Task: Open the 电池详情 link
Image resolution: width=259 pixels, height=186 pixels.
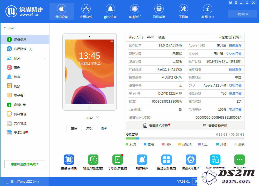Action: [235, 109]
